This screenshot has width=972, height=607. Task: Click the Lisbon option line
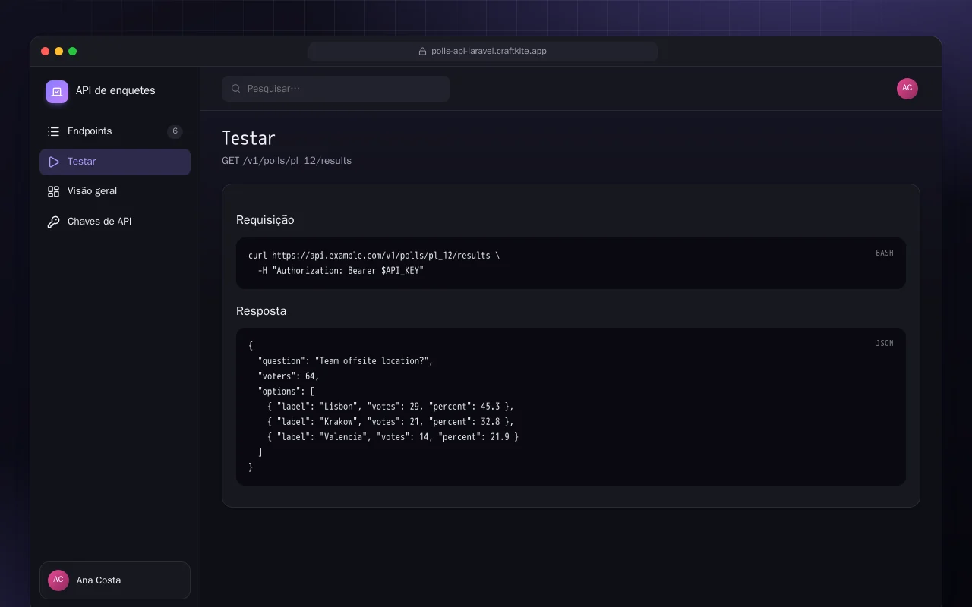click(390, 407)
